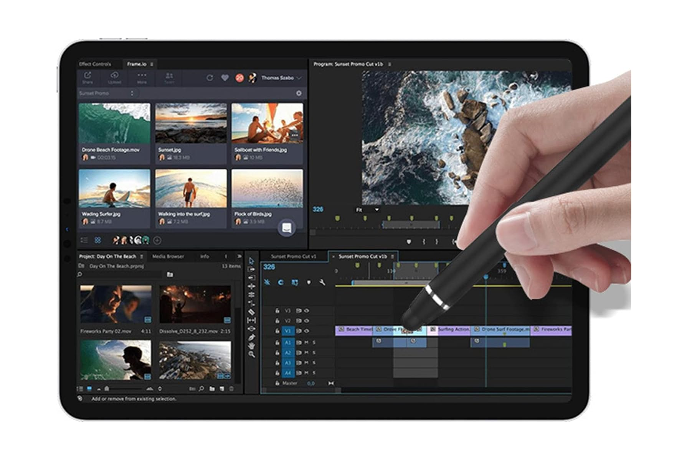
Task: Select the Zoom tool in toolbar
Action: pos(251,354)
